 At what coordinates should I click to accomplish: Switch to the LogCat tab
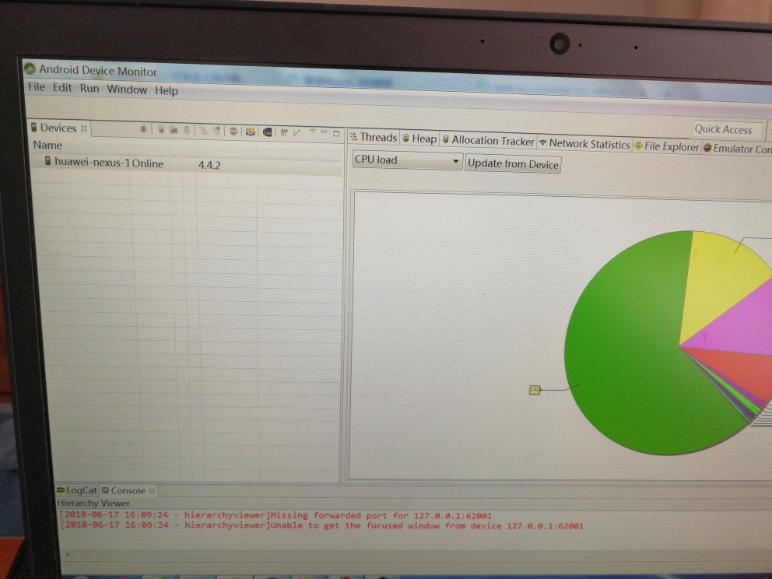coord(77,490)
